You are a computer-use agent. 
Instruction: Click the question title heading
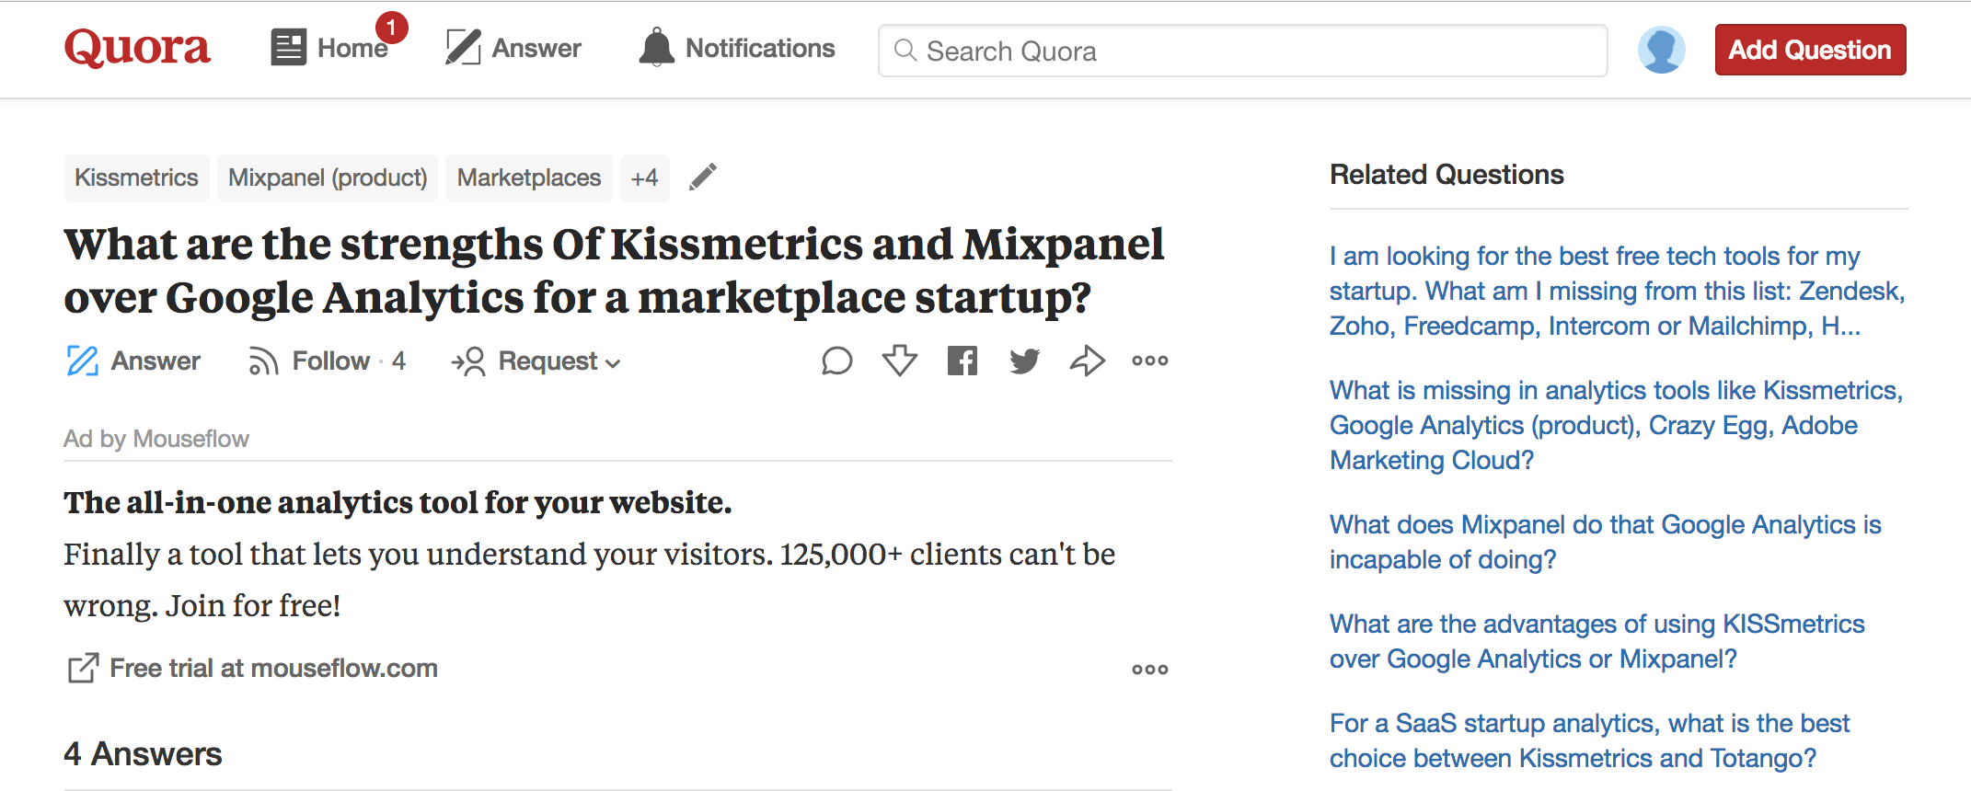pyautogui.click(x=614, y=270)
